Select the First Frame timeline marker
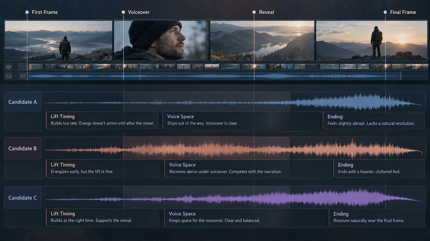Screen dimensions: 430x241 (42, 12)
